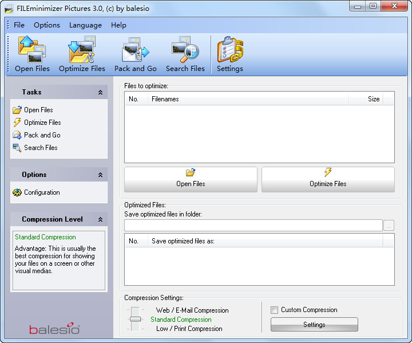The image size is (412, 343).
Task: Click the Optimize Files toolbar icon
Action: click(x=82, y=49)
